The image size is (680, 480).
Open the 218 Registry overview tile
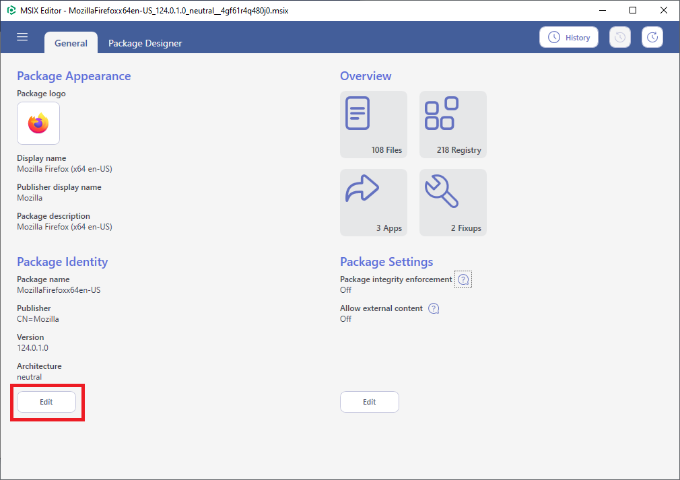[452, 125]
